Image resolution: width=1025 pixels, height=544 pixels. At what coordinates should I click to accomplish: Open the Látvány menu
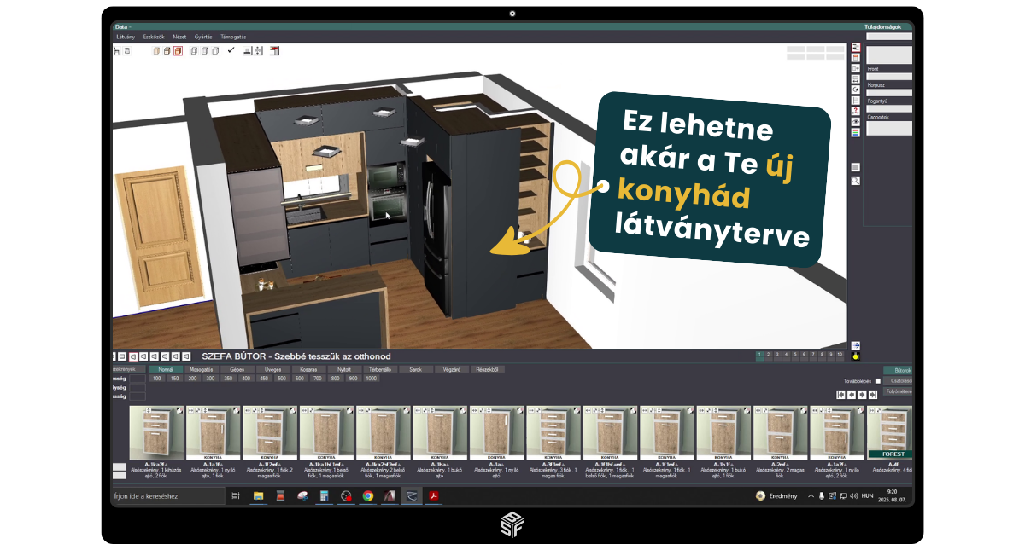click(126, 38)
